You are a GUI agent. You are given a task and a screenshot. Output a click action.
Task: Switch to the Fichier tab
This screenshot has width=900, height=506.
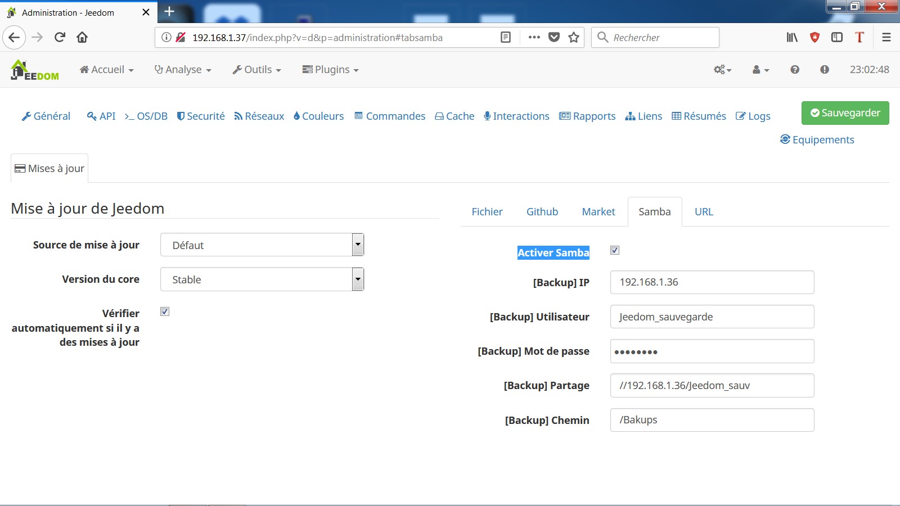487,212
